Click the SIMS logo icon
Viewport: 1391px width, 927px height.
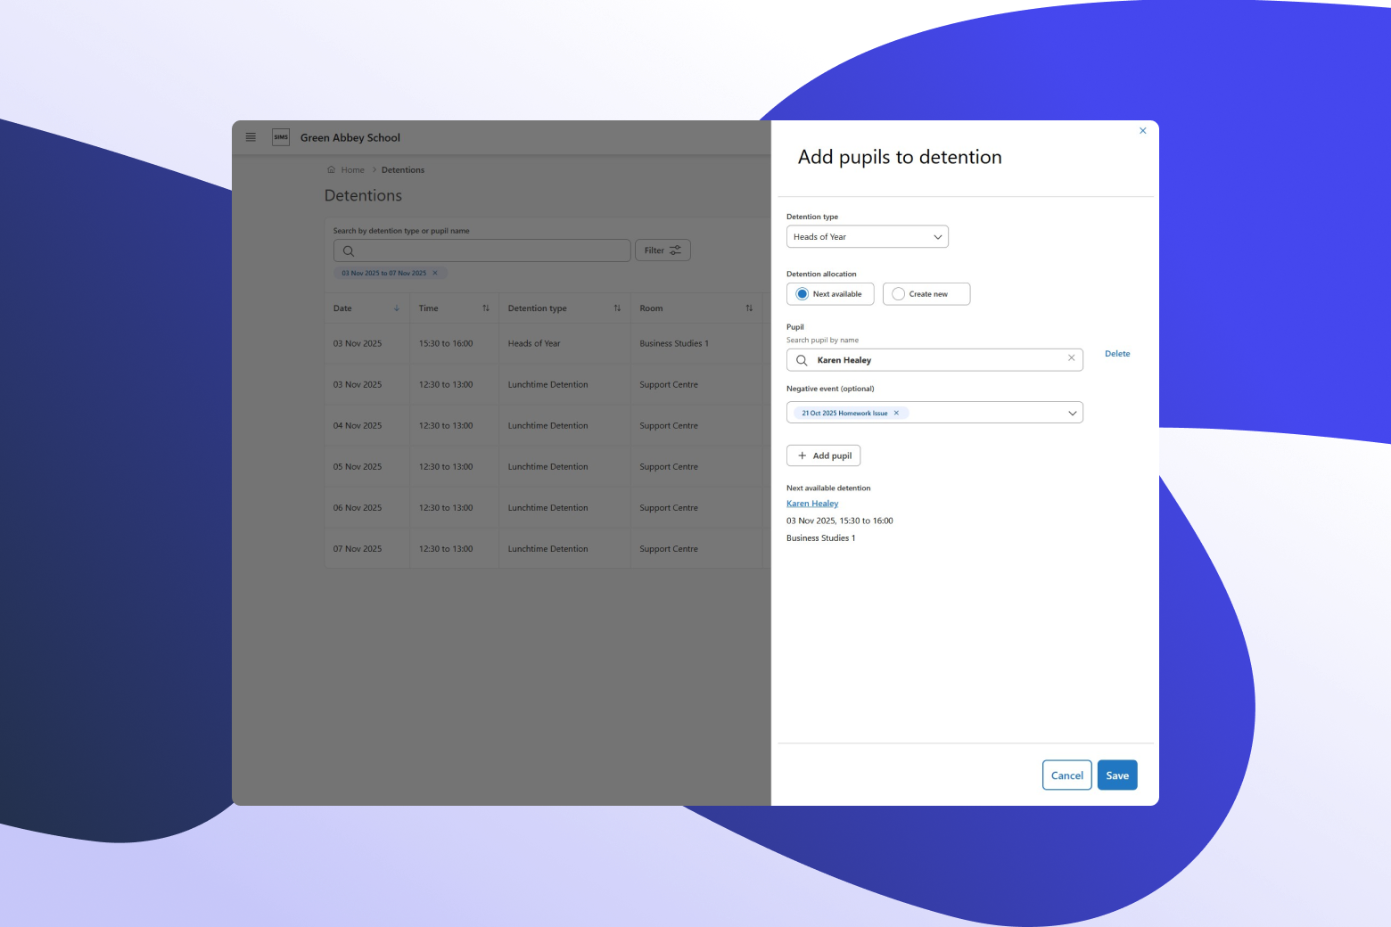click(x=281, y=137)
